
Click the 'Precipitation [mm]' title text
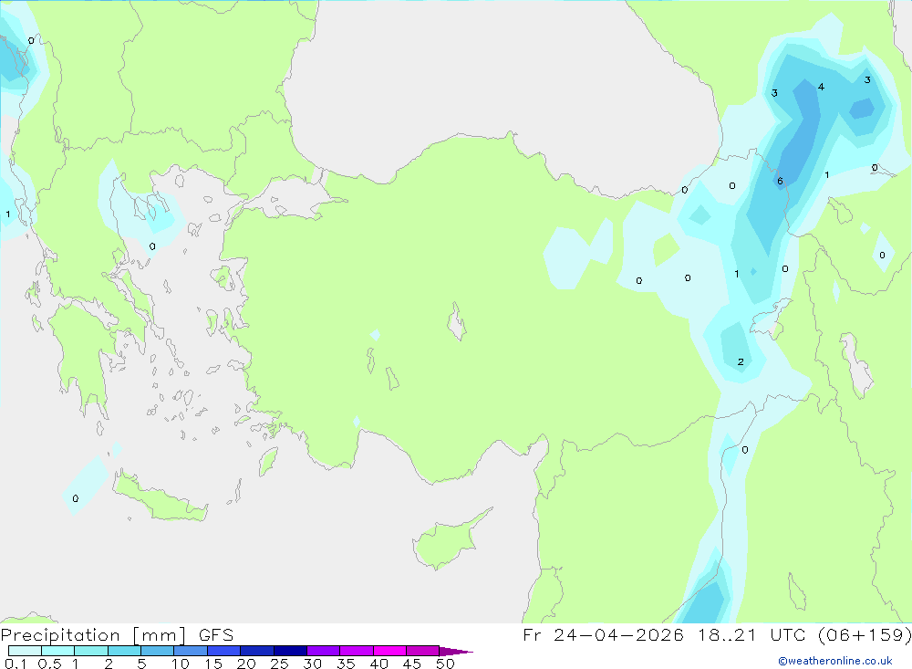[93, 635]
